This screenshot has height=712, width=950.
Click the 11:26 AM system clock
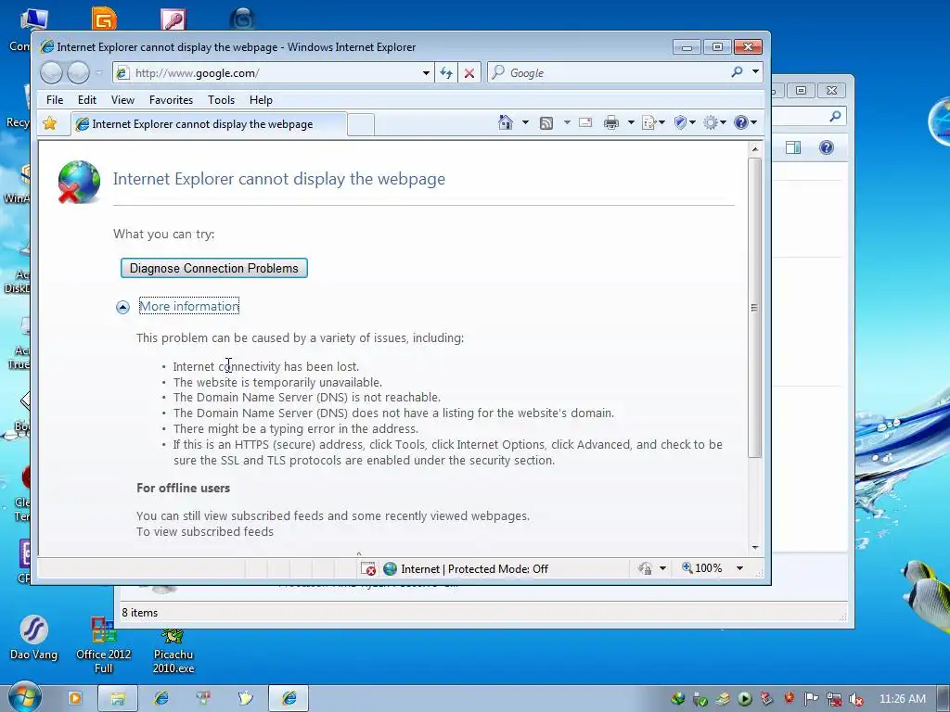pyautogui.click(x=902, y=699)
